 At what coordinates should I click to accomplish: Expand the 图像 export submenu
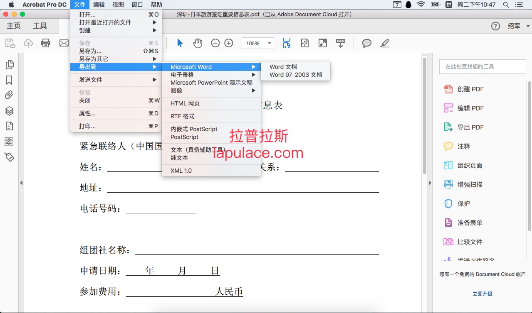point(211,90)
